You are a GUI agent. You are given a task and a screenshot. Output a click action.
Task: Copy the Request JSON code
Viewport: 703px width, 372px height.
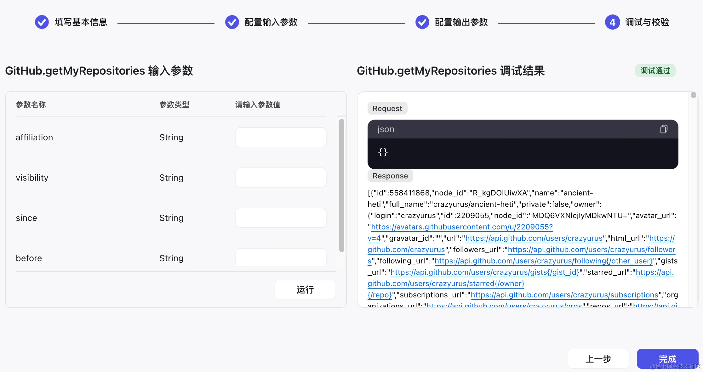coord(664,129)
